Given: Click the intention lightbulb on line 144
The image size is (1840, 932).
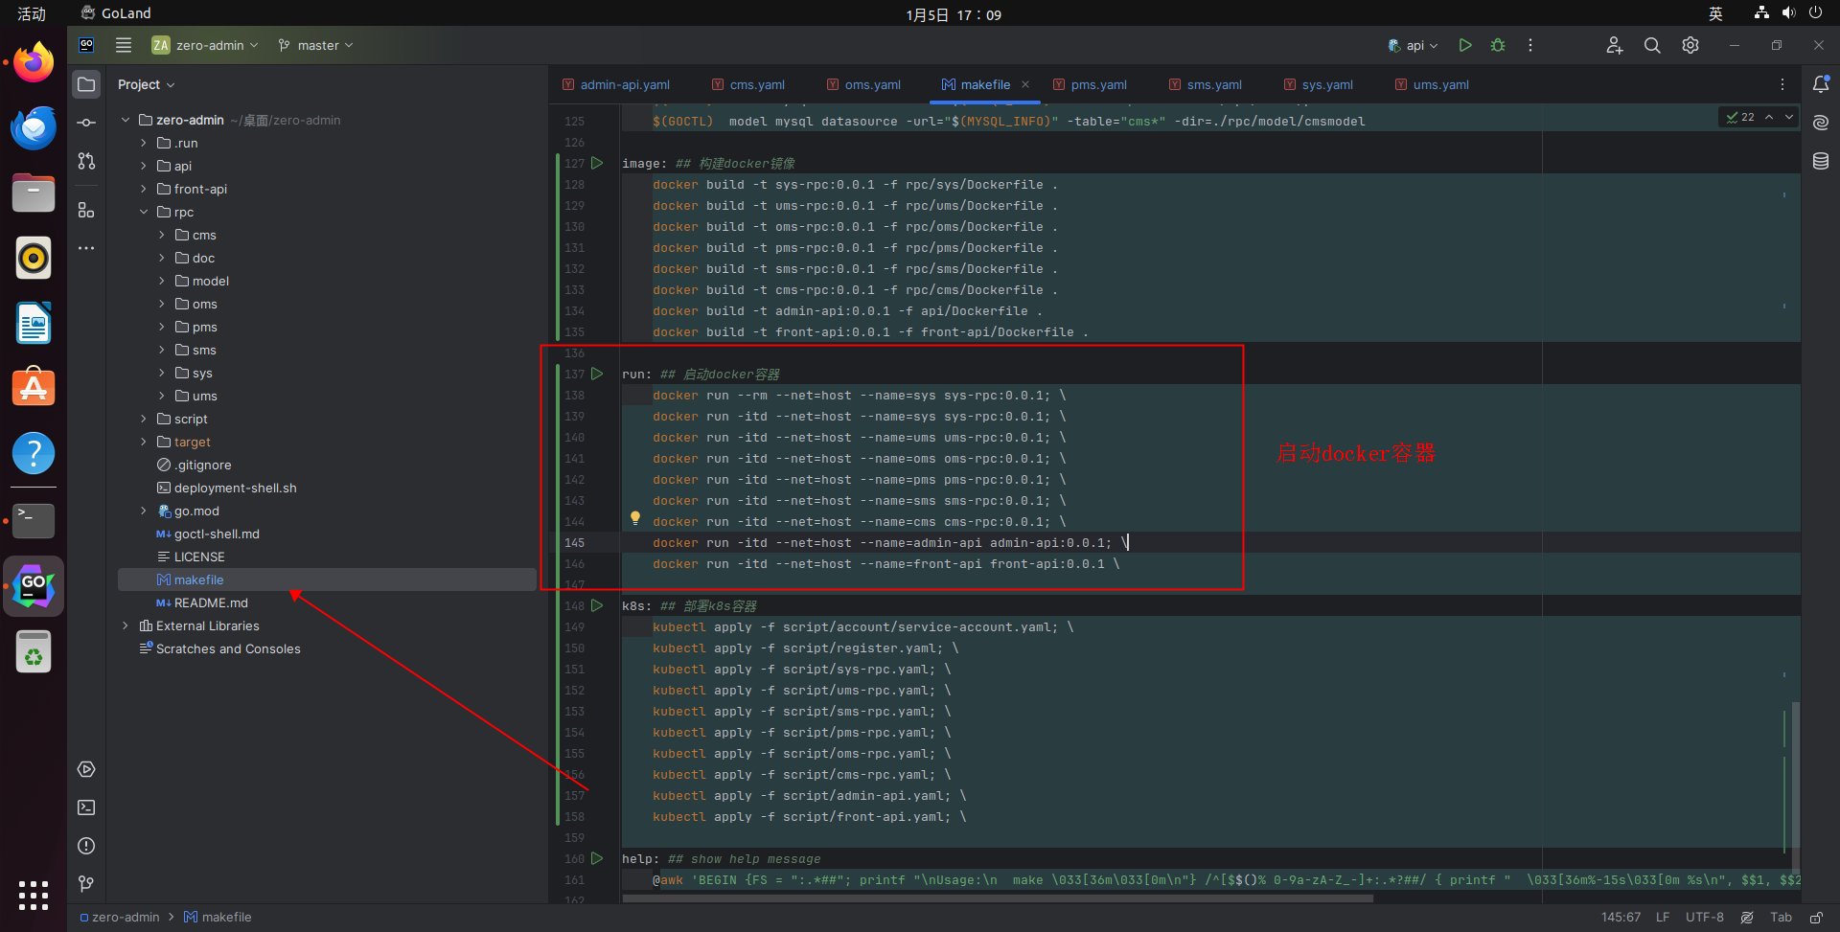Looking at the screenshot, I should click(x=634, y=518).
